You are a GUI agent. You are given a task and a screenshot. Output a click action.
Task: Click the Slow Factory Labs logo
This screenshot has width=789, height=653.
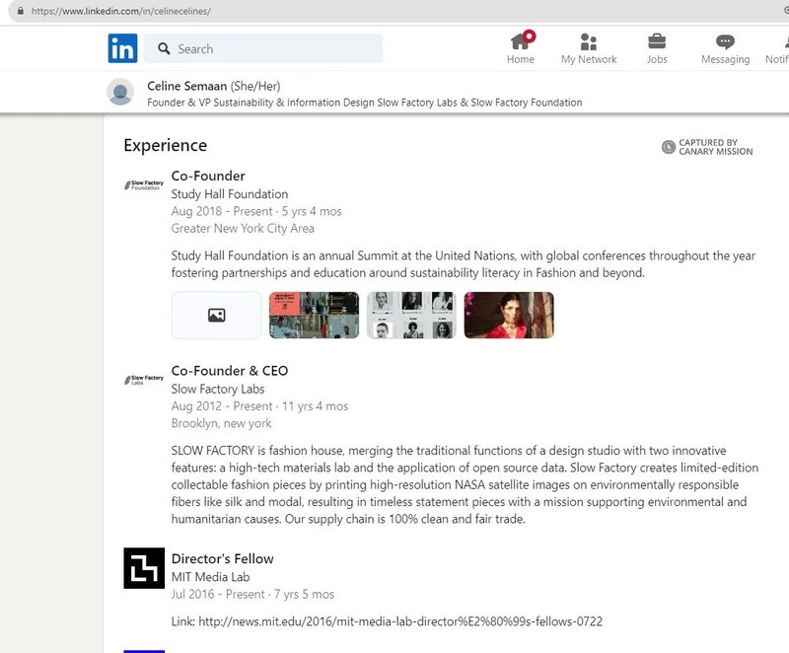pos(144,380)
